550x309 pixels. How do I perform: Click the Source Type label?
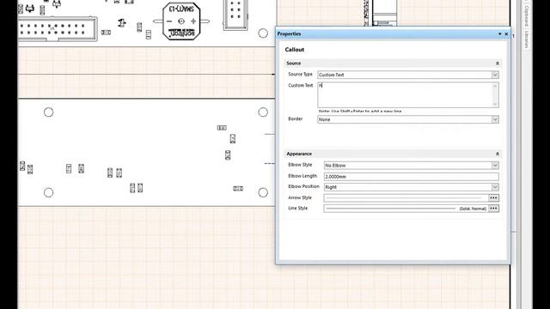[300, 75]
